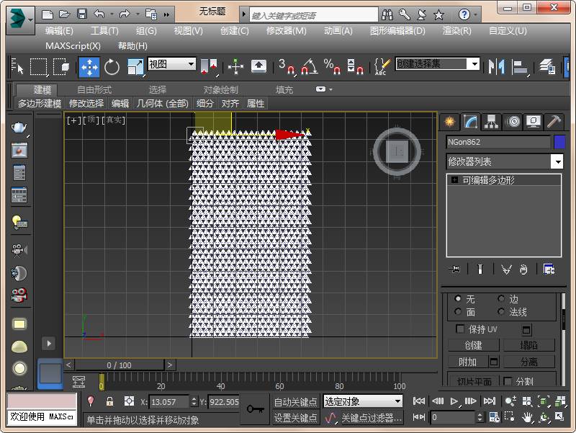Open the 选定对象 key filter dropdown
Image resolution: width=576 pixels, height=433 pixels.
363,401
